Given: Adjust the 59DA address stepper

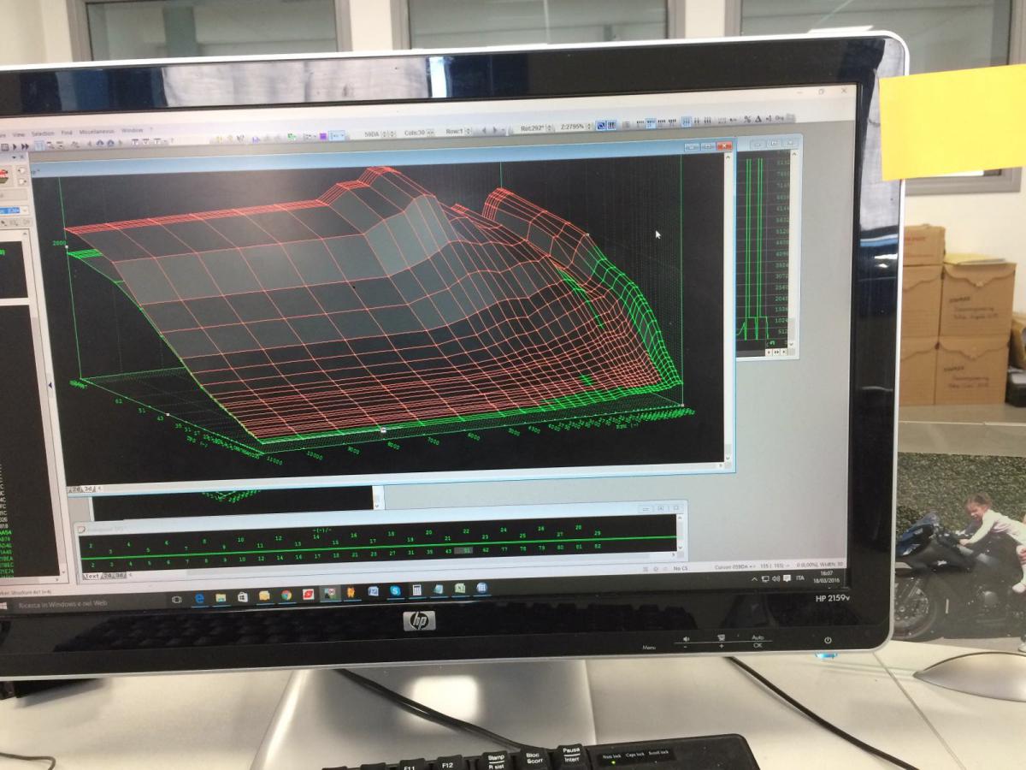Looking at the screenshot, I should point(388,134).
